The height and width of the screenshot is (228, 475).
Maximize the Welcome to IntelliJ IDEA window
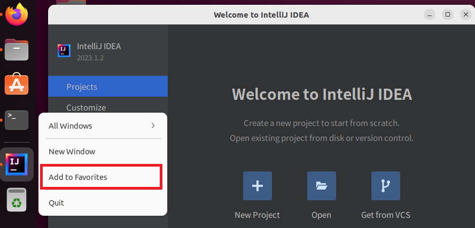[x=447, y=14]
